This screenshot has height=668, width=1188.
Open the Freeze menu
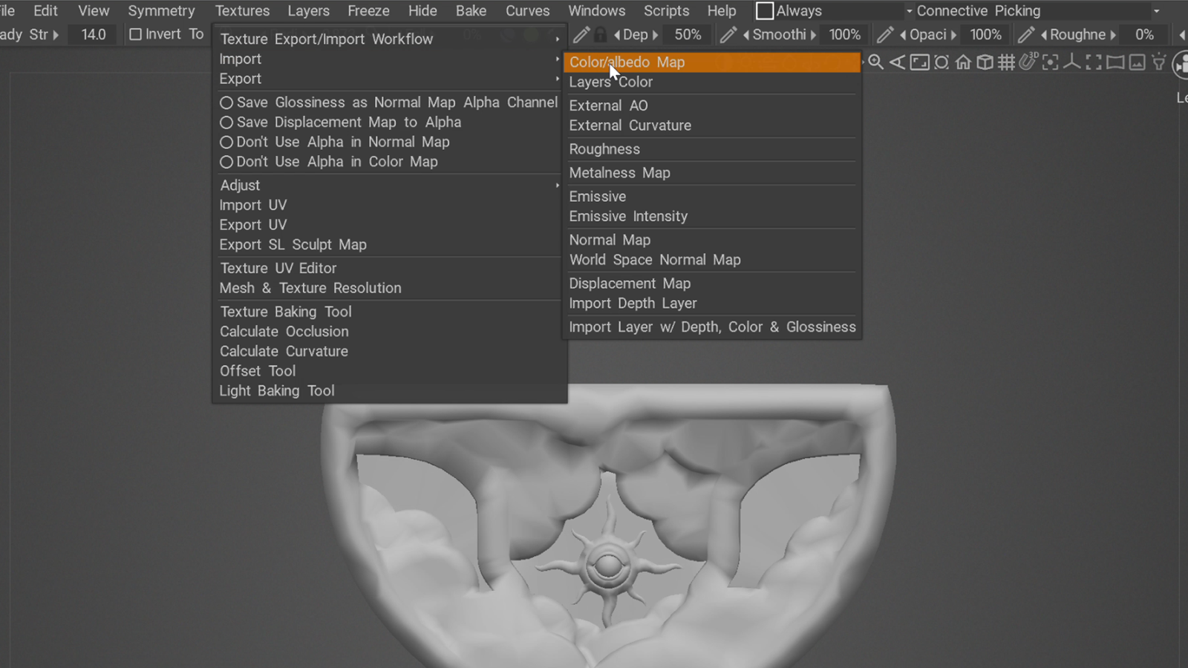coord(368,11)
